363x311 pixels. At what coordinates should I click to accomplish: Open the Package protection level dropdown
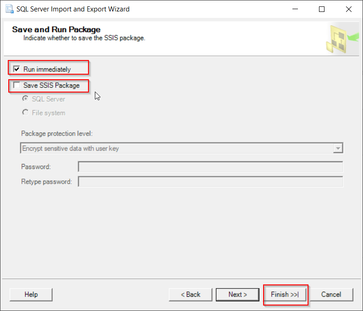pos(182,148)
